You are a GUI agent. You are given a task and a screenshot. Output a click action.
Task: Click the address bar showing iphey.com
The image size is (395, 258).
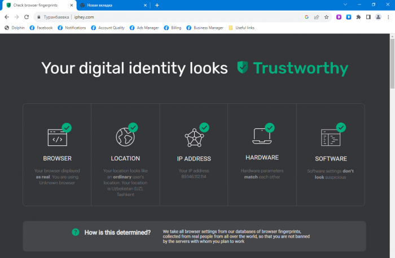click(169, 17)
